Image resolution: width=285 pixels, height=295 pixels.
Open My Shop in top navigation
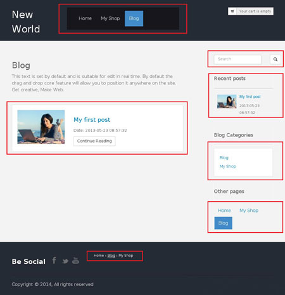pyautogui.click(x=110, y=18)
